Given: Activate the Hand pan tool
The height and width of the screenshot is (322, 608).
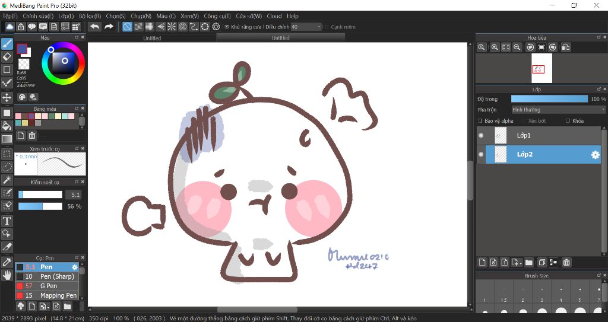Looking at the screenshot, I should tap(7, 275).
